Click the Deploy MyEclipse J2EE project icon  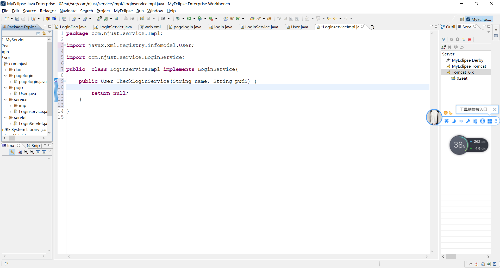coord(99,18)
